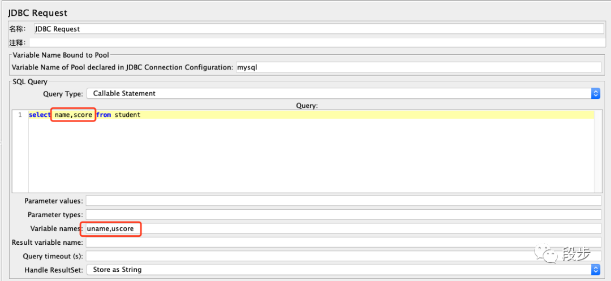Click the Parameter values field
This screenshot has height=281, width=611.
coord(343,201)
